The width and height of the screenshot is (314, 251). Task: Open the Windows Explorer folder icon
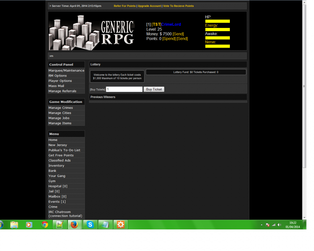coord(14,225)
